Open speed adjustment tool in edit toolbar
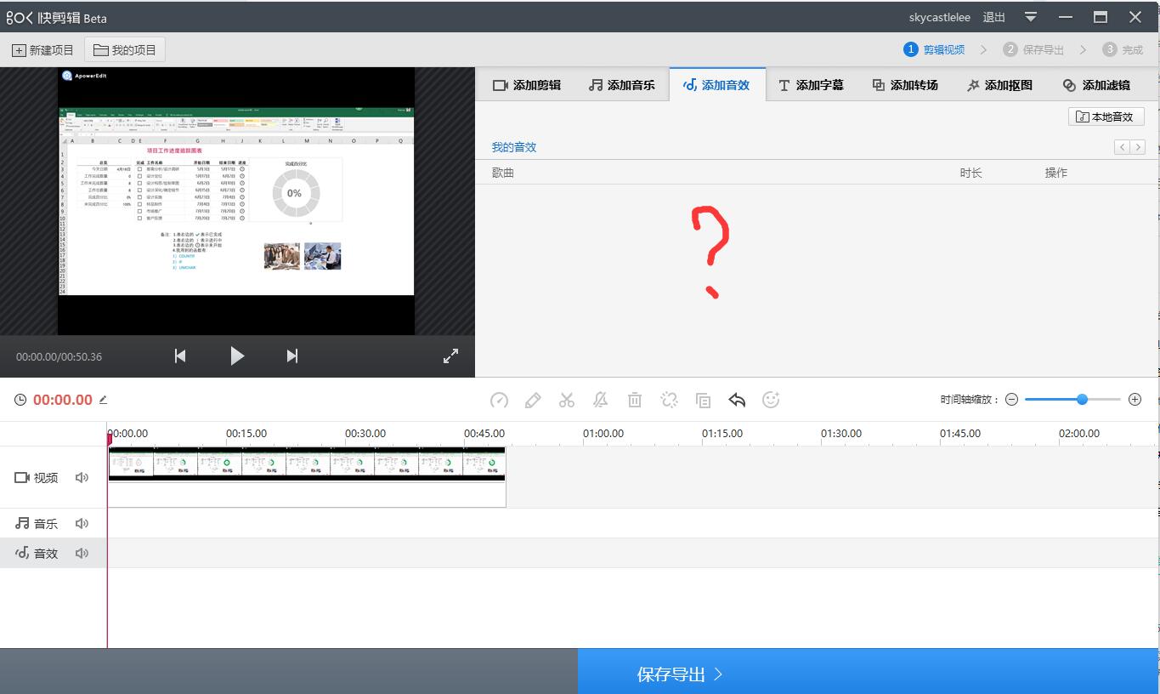This screenshot has width=1160, height=694. coord(499,400)
